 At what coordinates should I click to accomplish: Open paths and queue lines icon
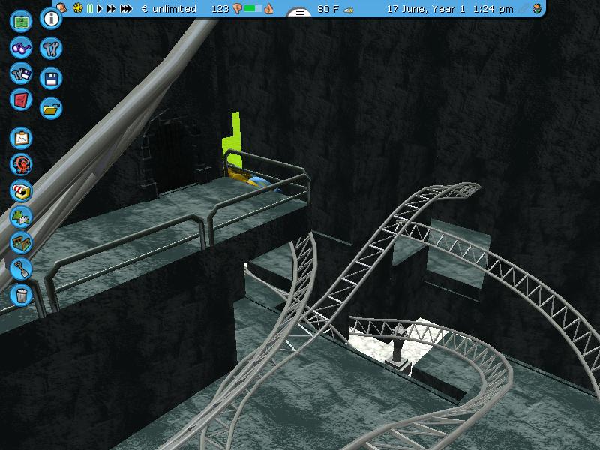(x=21, y=242)
